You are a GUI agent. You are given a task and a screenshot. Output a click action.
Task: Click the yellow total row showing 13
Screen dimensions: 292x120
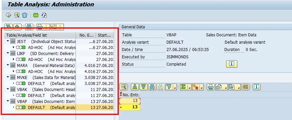point(130,107)
